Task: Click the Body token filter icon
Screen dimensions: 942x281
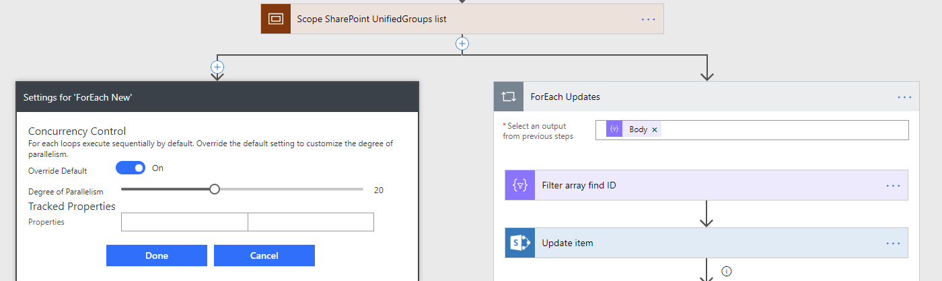Action: point(614,129)
